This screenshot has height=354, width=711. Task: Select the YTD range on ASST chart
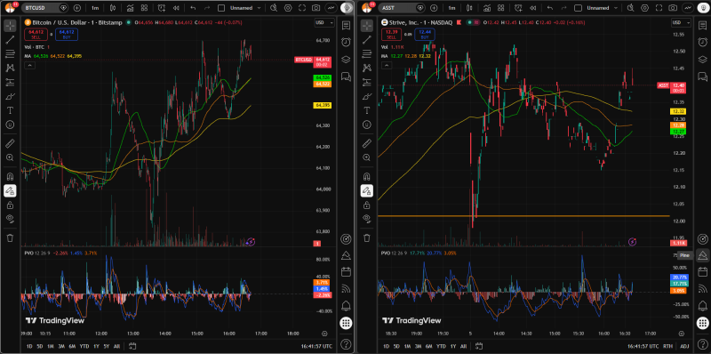(x=441, y=346)
